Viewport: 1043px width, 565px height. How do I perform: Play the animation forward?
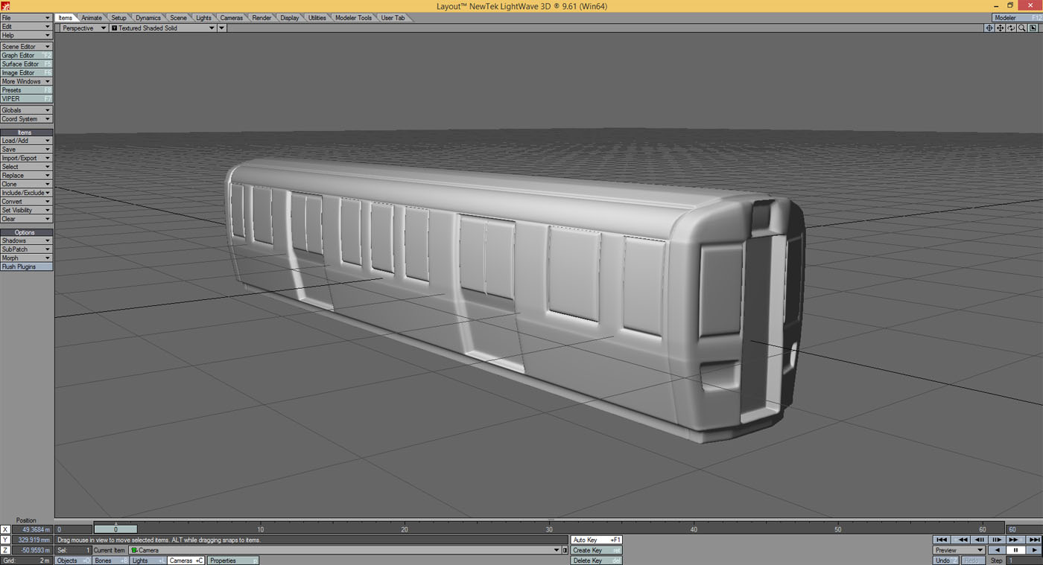(x=1033, y=550)
